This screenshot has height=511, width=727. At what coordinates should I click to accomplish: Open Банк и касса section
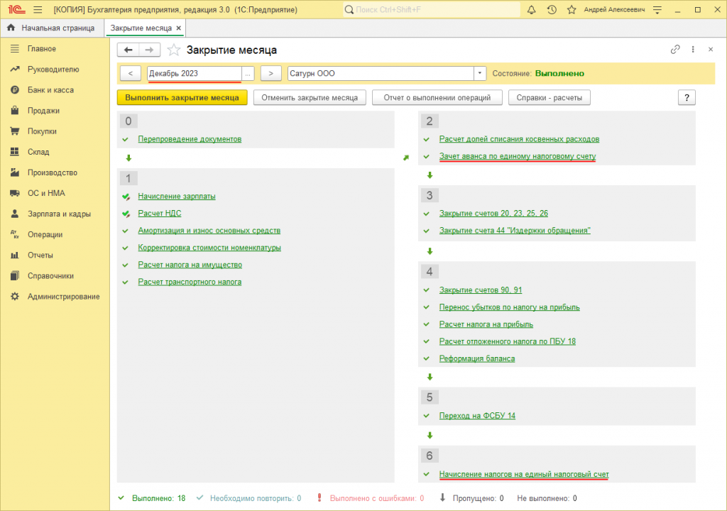(x=50, y=90)
